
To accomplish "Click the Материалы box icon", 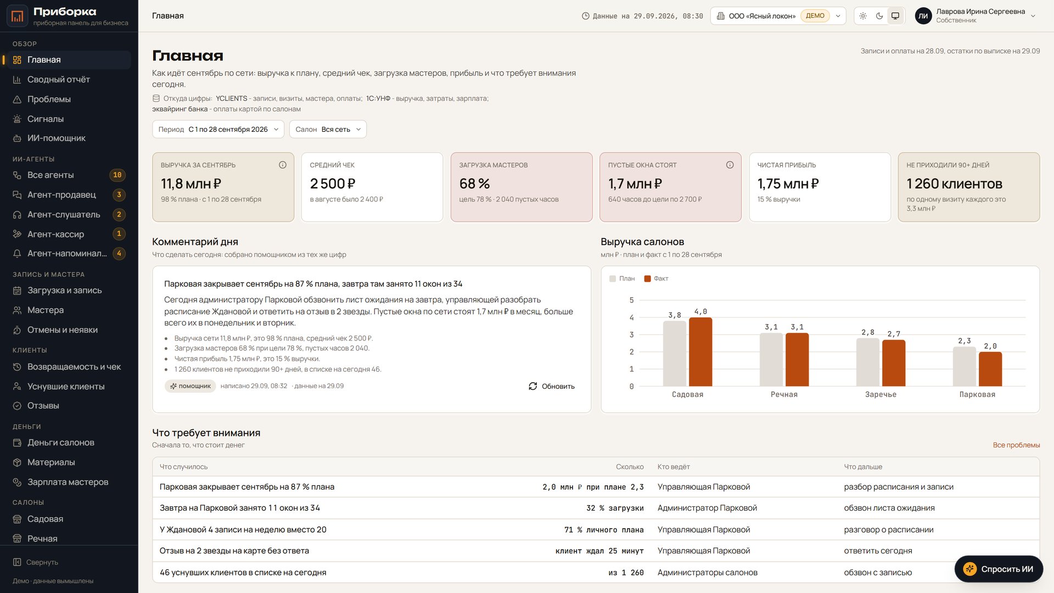I will [x=17, y=462].
